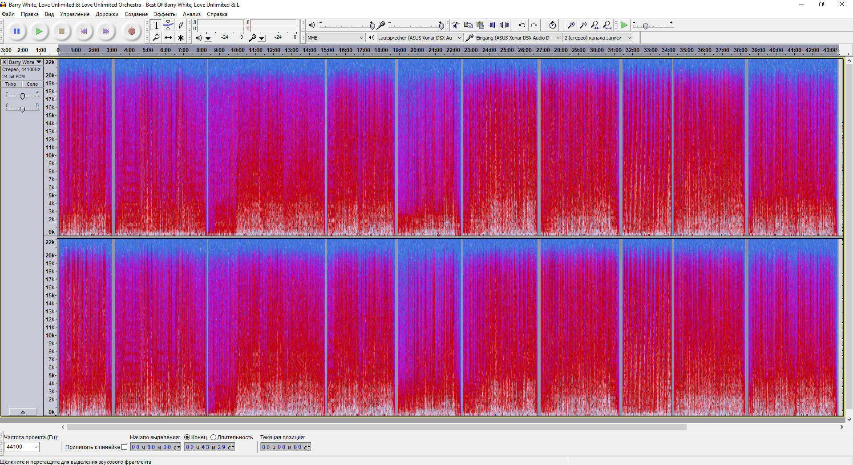Image resolution: width=853 pixels, height=465 pixels.
Task: Open the Эффекты menu
Action: (165, 14)
